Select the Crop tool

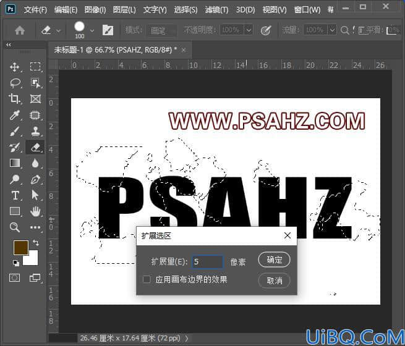[x=14, y=99]
